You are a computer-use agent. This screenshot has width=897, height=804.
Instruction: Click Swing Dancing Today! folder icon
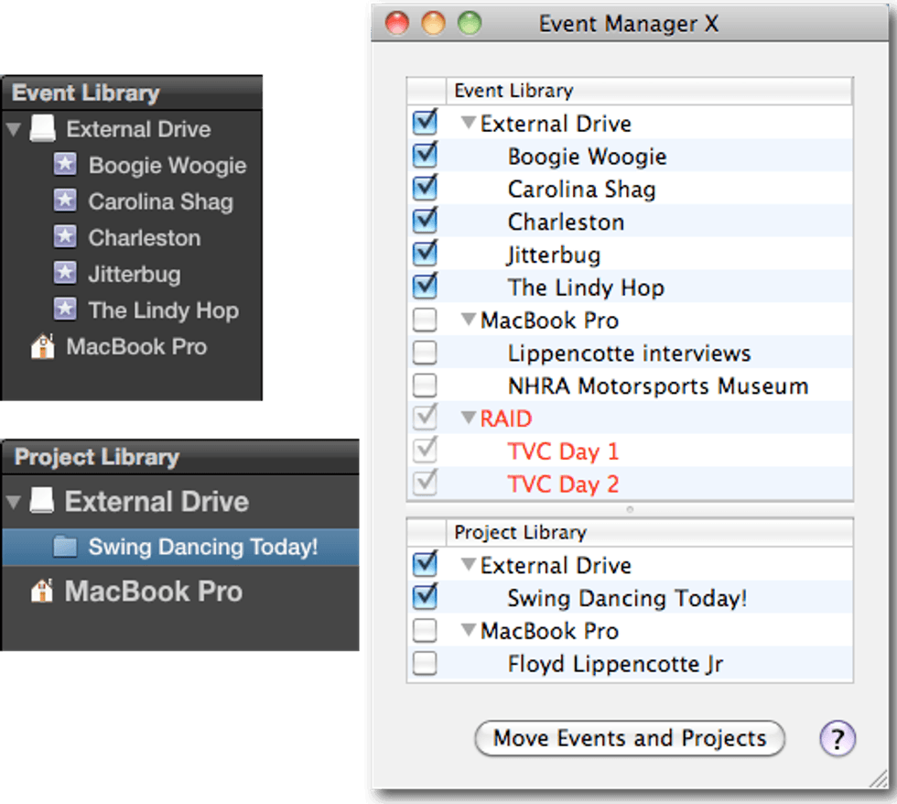tap(65, 547)
